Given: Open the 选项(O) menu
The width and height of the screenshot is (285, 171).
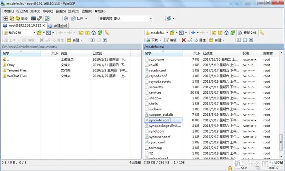Looking at the screenshot, I should (x=74, y=11).
